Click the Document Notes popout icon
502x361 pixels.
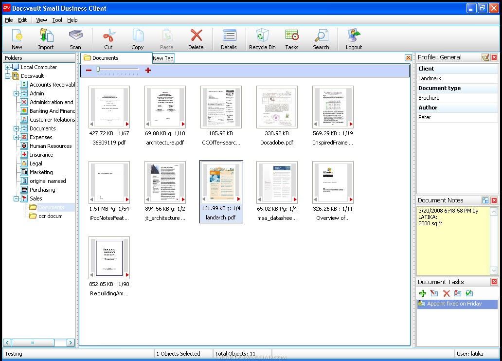click(x=485, y=200)
